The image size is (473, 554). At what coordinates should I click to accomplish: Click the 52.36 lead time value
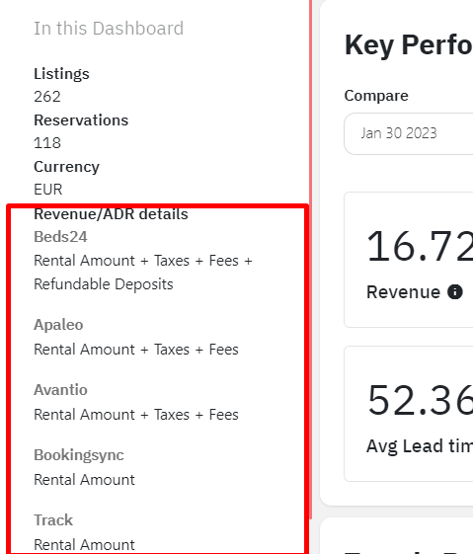(x=420, y=401)
